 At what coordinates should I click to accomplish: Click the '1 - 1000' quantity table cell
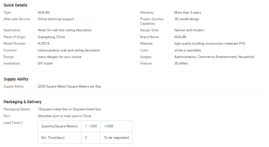pyautogui.click(x=91, y=126)
